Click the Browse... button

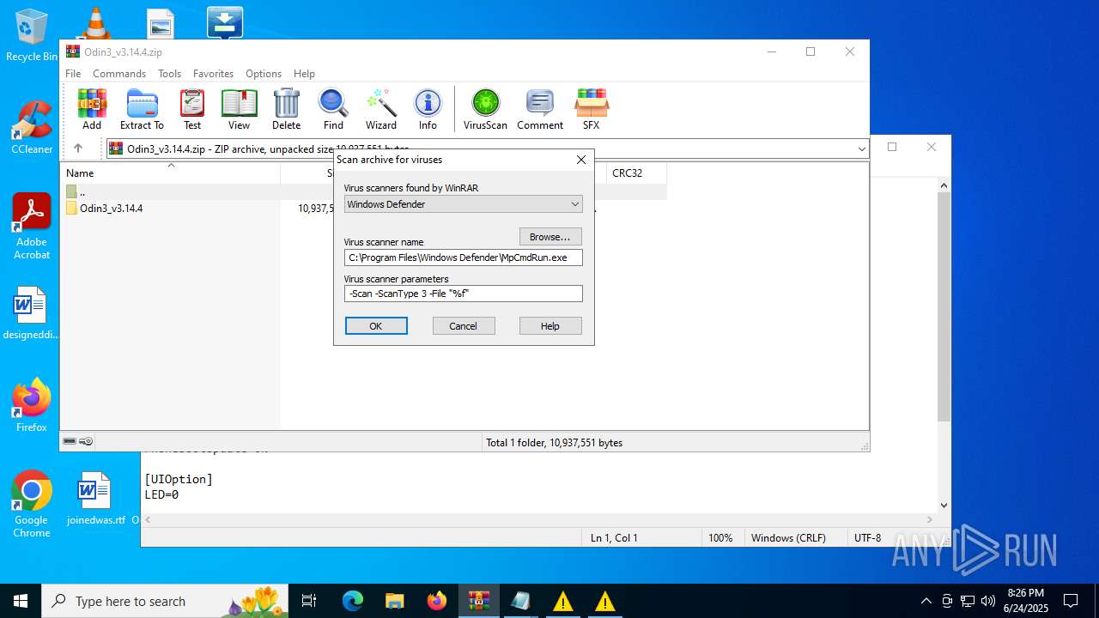[x=550, y=236]
